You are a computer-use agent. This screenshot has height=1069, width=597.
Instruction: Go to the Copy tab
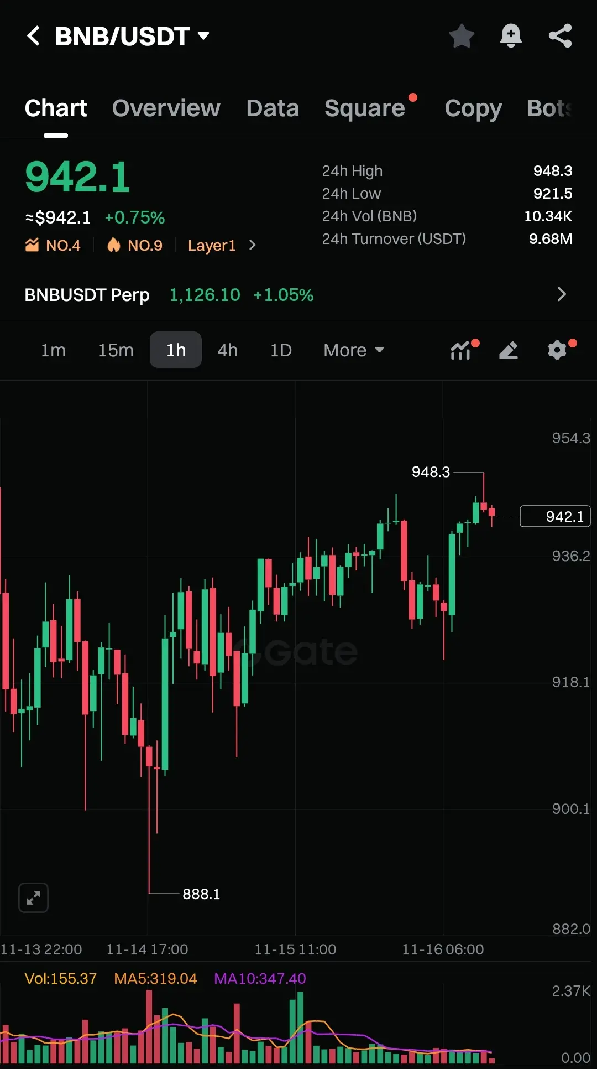473,108
